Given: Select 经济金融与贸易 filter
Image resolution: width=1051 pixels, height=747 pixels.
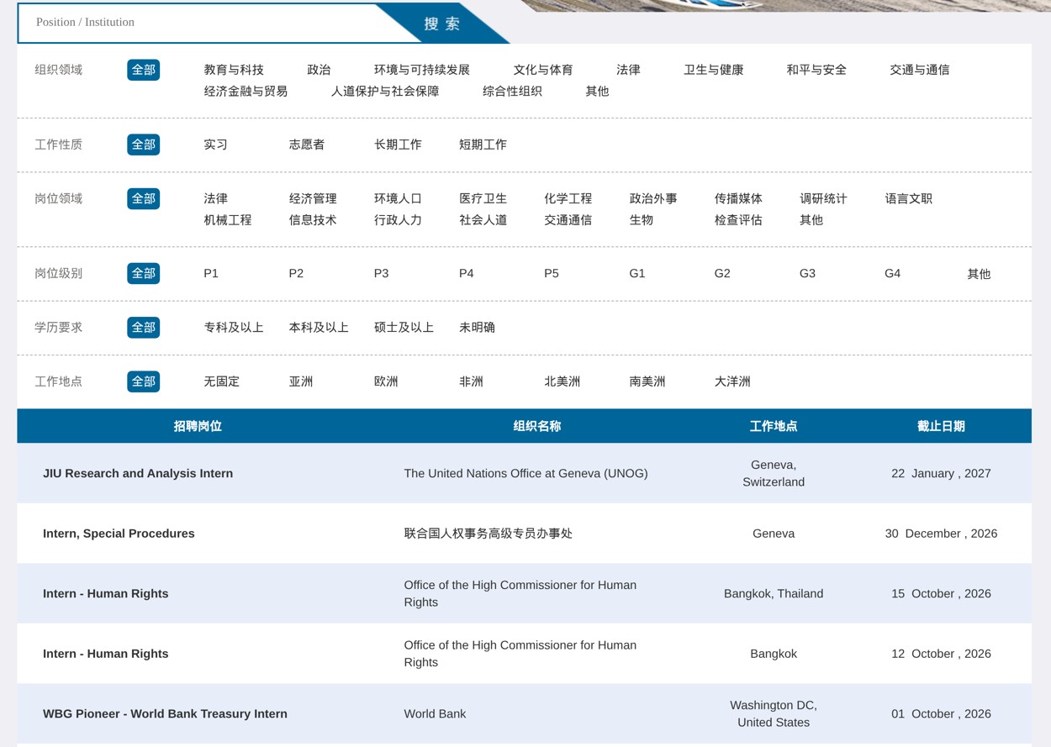Looking at the screenshot, I should click(246, 91).
